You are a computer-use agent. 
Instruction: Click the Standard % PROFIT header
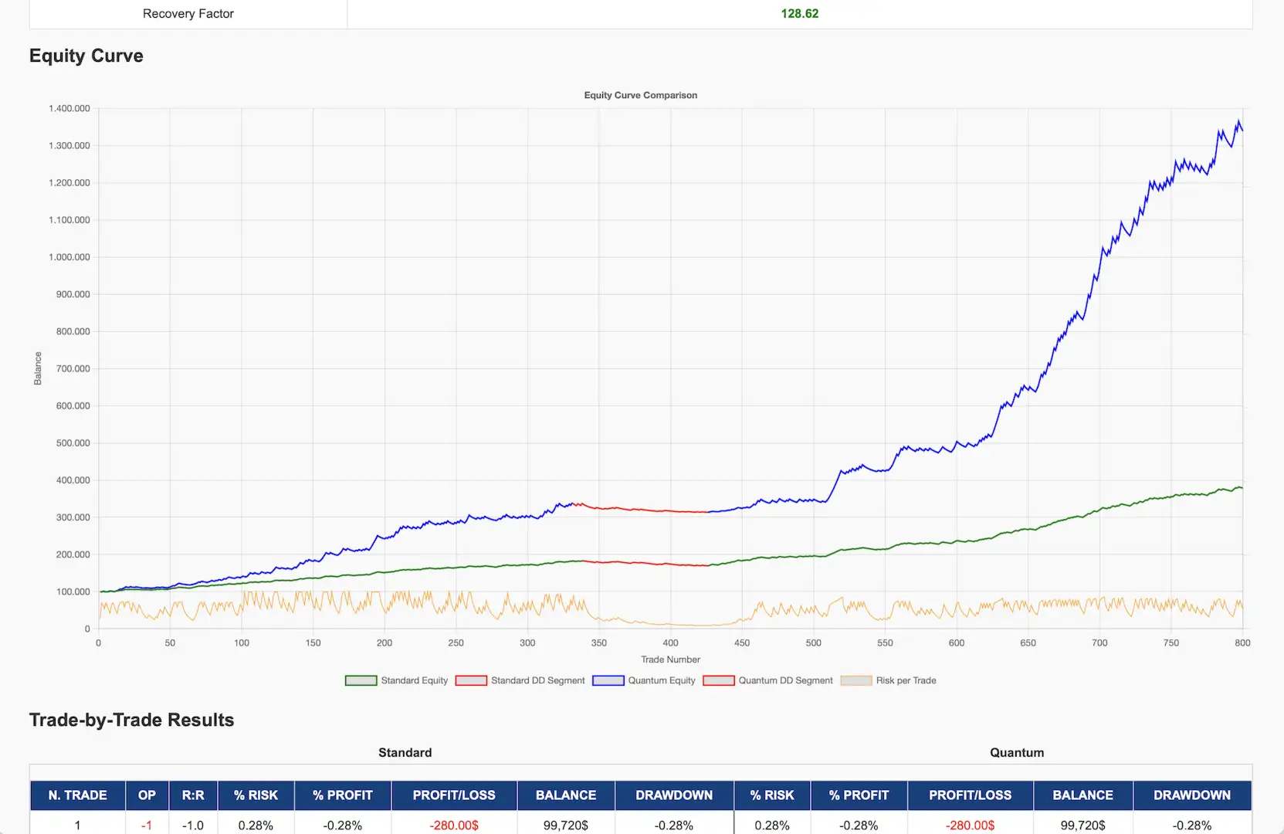(342, 795)
